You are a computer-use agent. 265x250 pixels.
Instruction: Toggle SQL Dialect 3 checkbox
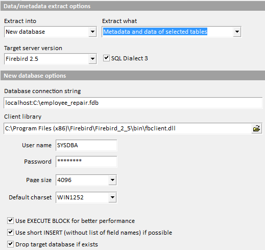point(106,58)
